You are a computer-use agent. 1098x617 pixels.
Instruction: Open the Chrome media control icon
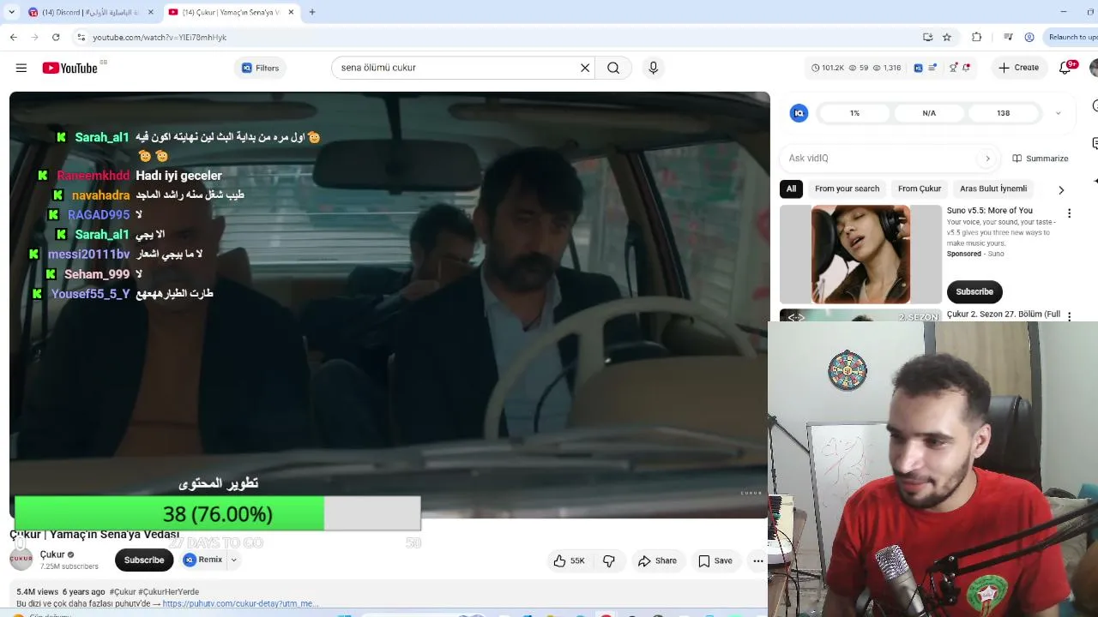[1008, 38]
